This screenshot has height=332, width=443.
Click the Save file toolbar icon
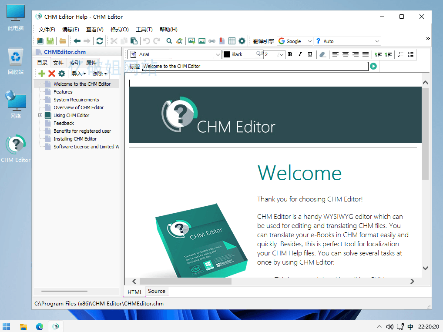tap(50, 41)
